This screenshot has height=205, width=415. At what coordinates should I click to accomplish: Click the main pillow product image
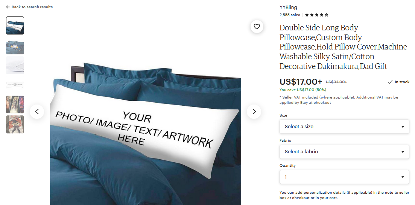tap(146, 134)
